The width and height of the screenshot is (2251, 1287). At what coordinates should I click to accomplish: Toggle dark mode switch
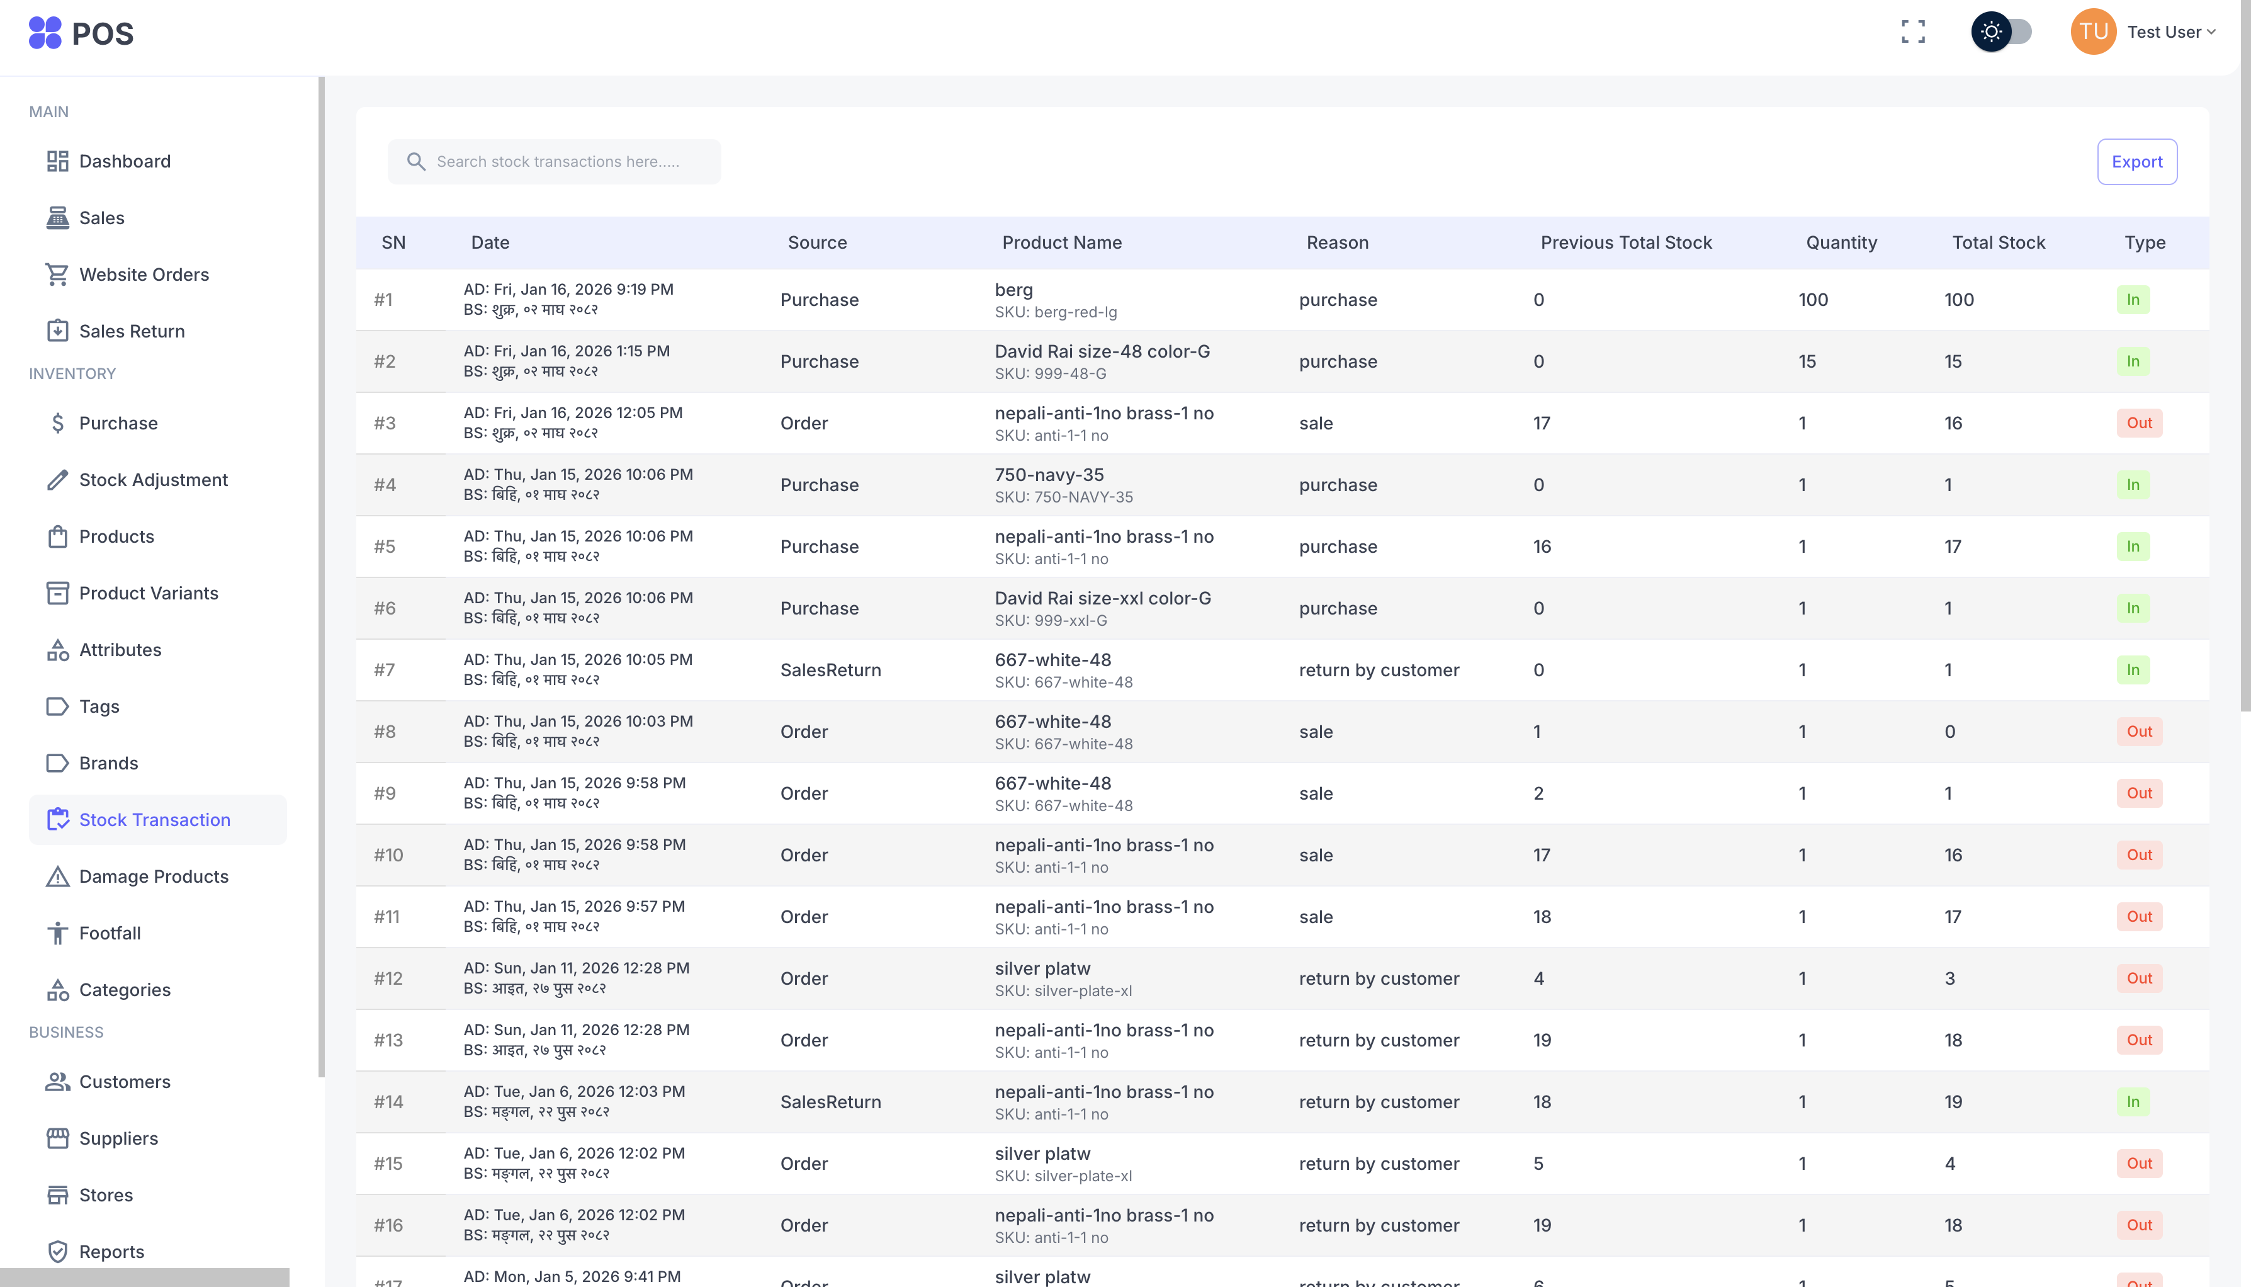click(2003, 31)
